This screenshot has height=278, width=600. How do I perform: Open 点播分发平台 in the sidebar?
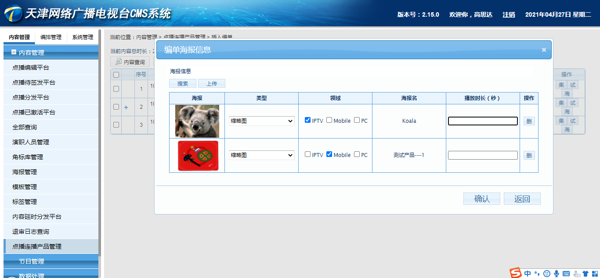(x=51, y=97)
